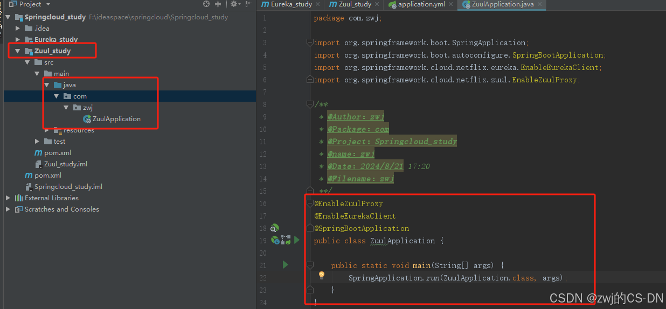Select the Springcloud_study root folder
This screenshot has height=309, width=666.
55,17
